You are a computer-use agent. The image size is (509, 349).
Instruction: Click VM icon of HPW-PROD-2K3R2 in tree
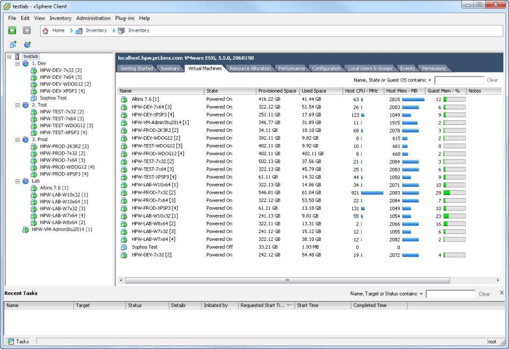(34, 147)
